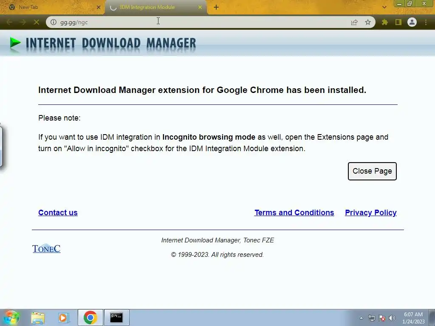Expand the tab search dropdown arrow

[x=384, y=7]
